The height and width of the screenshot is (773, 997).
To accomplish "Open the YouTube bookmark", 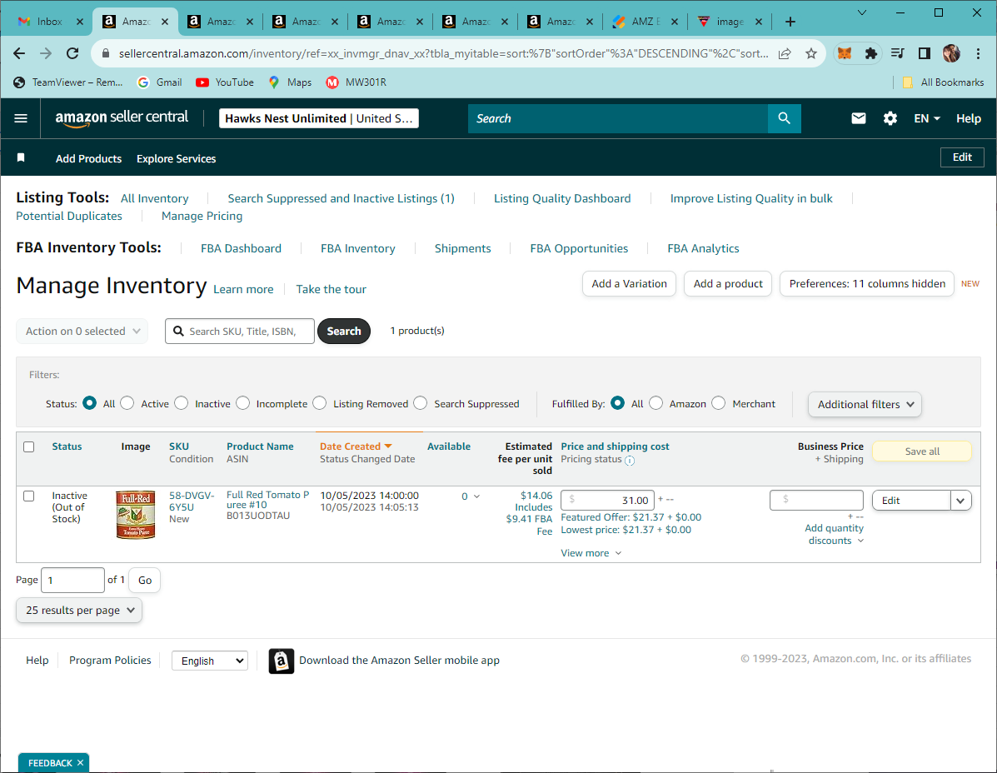I will [225, 82].
